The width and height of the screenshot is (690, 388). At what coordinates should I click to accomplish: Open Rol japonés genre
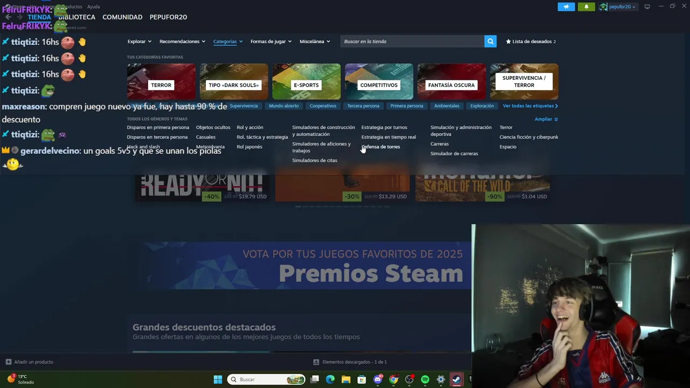[250, 147]
